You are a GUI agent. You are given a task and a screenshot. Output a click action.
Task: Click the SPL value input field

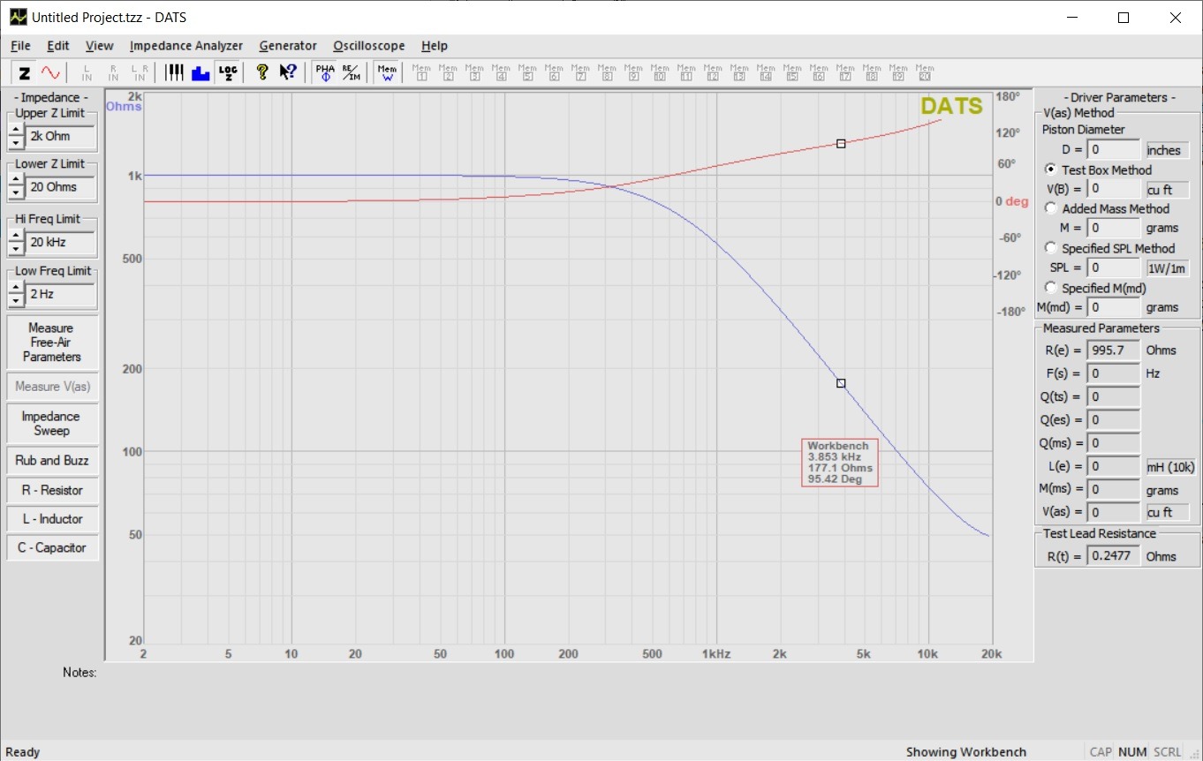tap(1114, 267)
